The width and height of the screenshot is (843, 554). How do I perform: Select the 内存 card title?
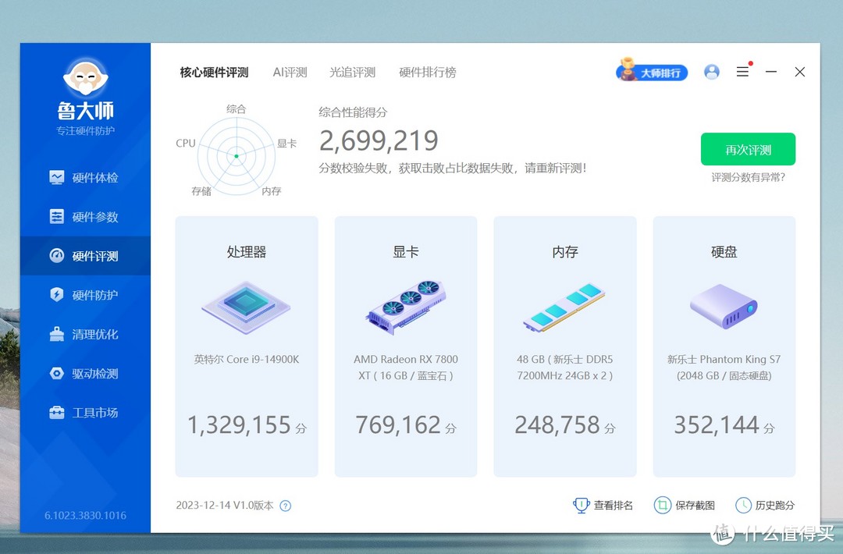click(565, 251)
